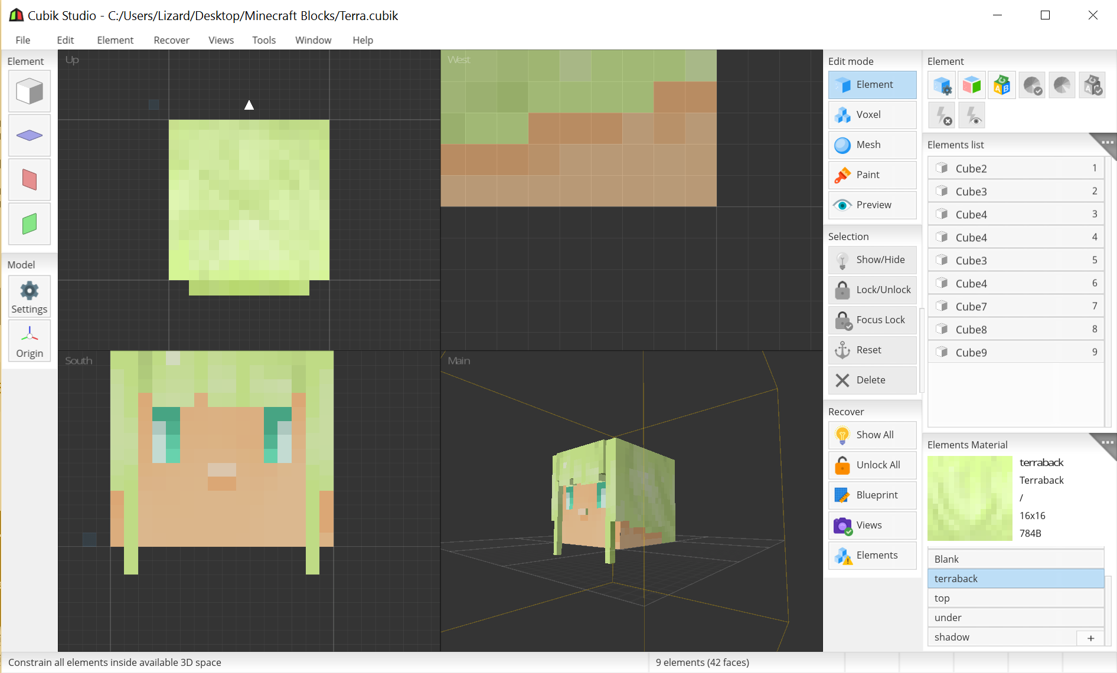Open the Help menu
The height and width of the screenshot is (673, 1117).
pyautogui.click(x=362, y=40)
